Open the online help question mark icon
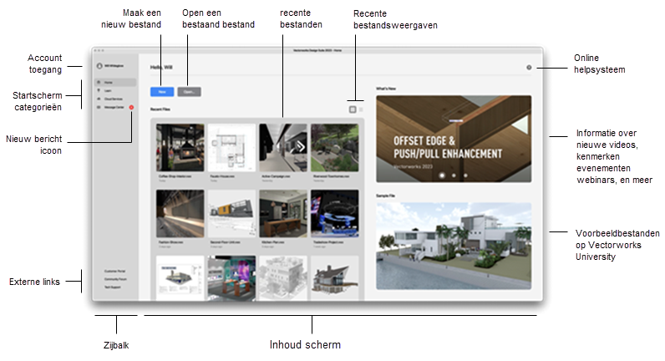This screenshot has width=665, height=361. (529, 67)
